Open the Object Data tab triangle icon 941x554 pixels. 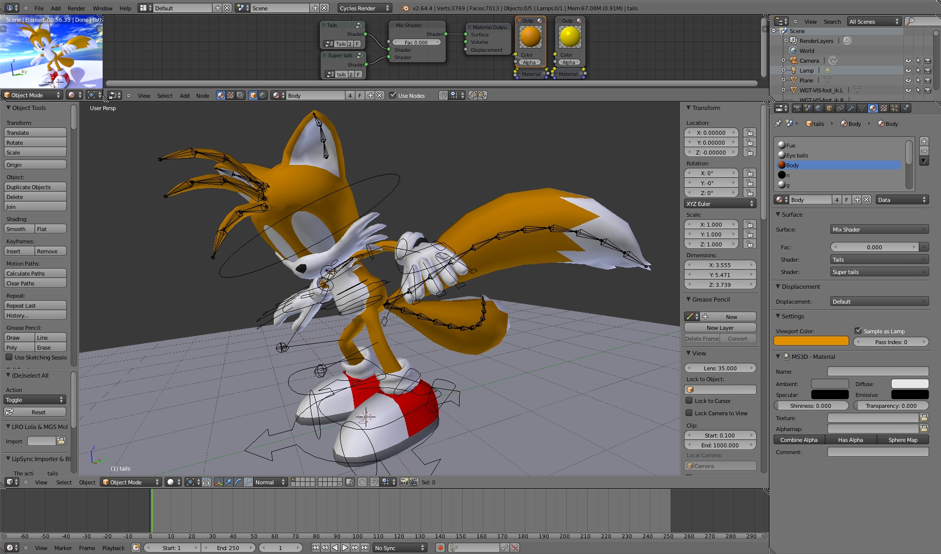tap(862, 108)
